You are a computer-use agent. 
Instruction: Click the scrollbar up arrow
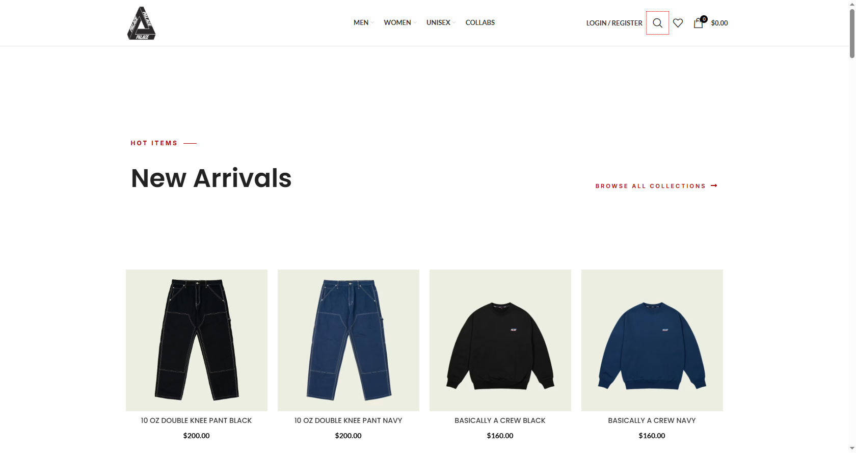click(x=852, y=4)
